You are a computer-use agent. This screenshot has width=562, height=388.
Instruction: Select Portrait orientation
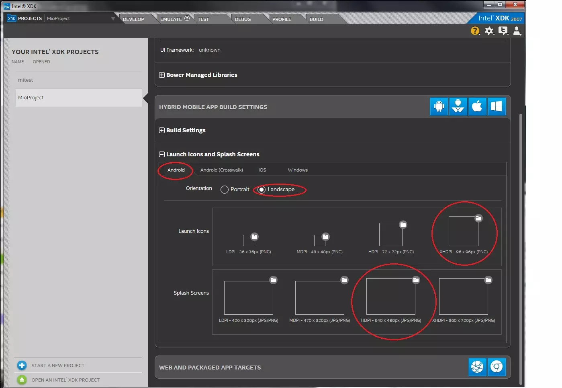coord(225,190)
